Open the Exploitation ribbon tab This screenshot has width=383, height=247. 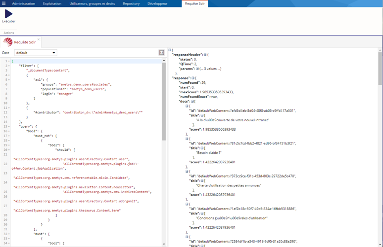tap(52, 3)
